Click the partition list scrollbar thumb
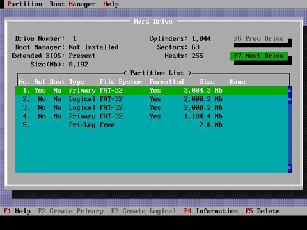Screen dimensions: 307x230 290,99
